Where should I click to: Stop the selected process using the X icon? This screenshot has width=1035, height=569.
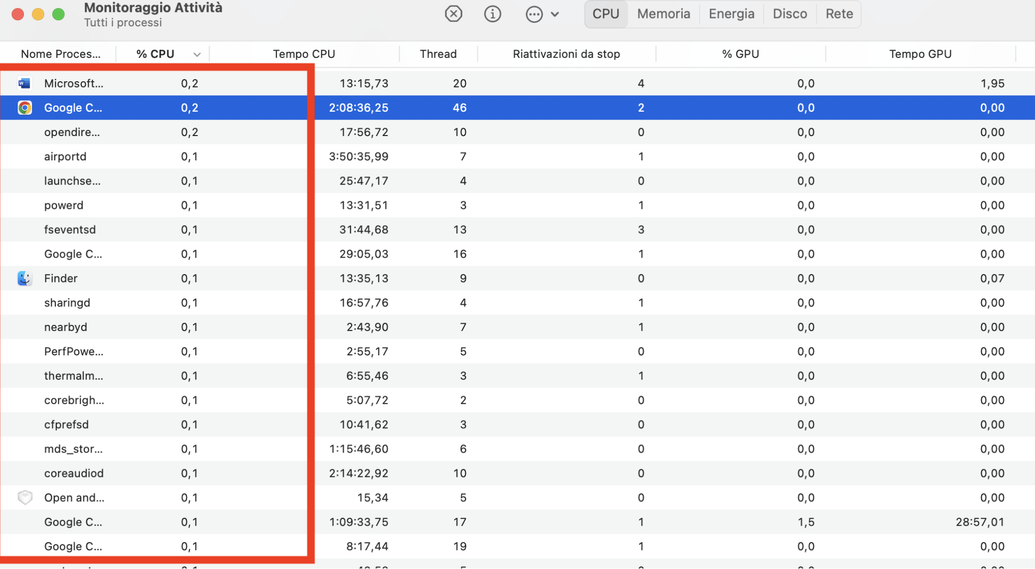[x=454, y=13]
